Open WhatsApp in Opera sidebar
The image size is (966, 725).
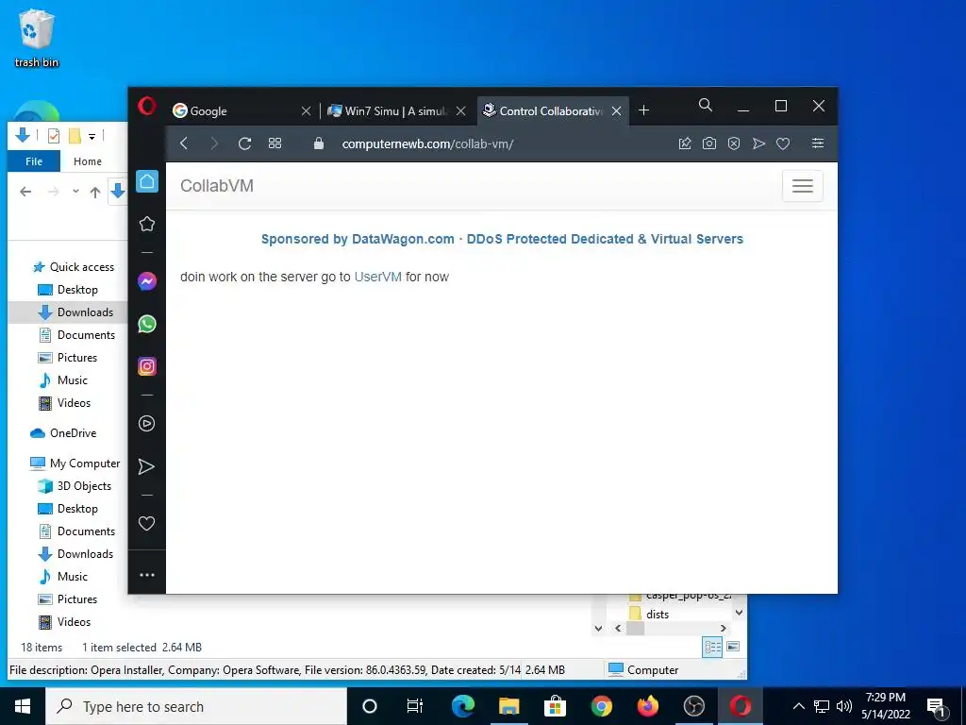click(x=146, y=324)
